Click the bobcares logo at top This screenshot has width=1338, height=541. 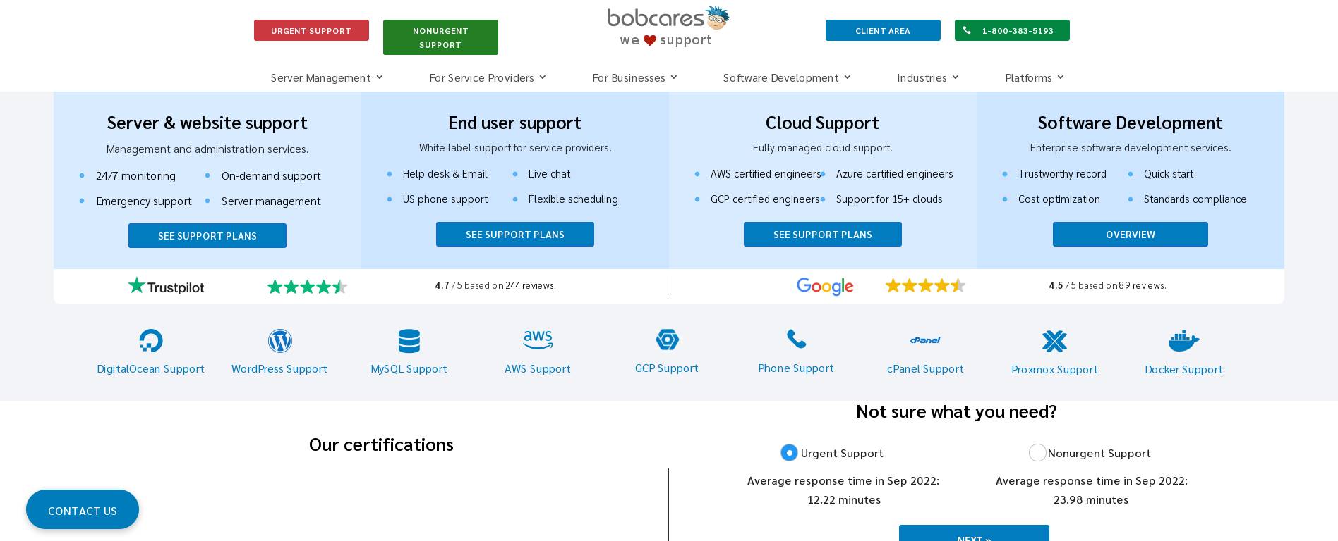668,26
